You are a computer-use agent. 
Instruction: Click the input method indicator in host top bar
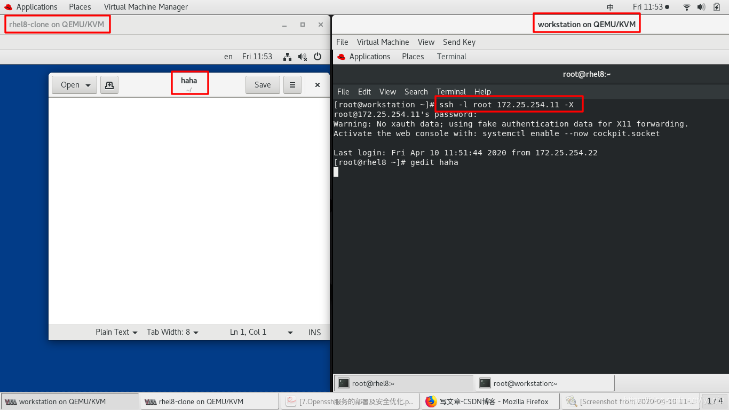click(611, 7)
